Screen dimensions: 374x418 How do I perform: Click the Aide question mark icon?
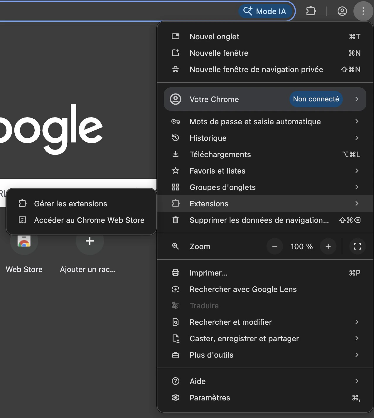click(176, 381)
